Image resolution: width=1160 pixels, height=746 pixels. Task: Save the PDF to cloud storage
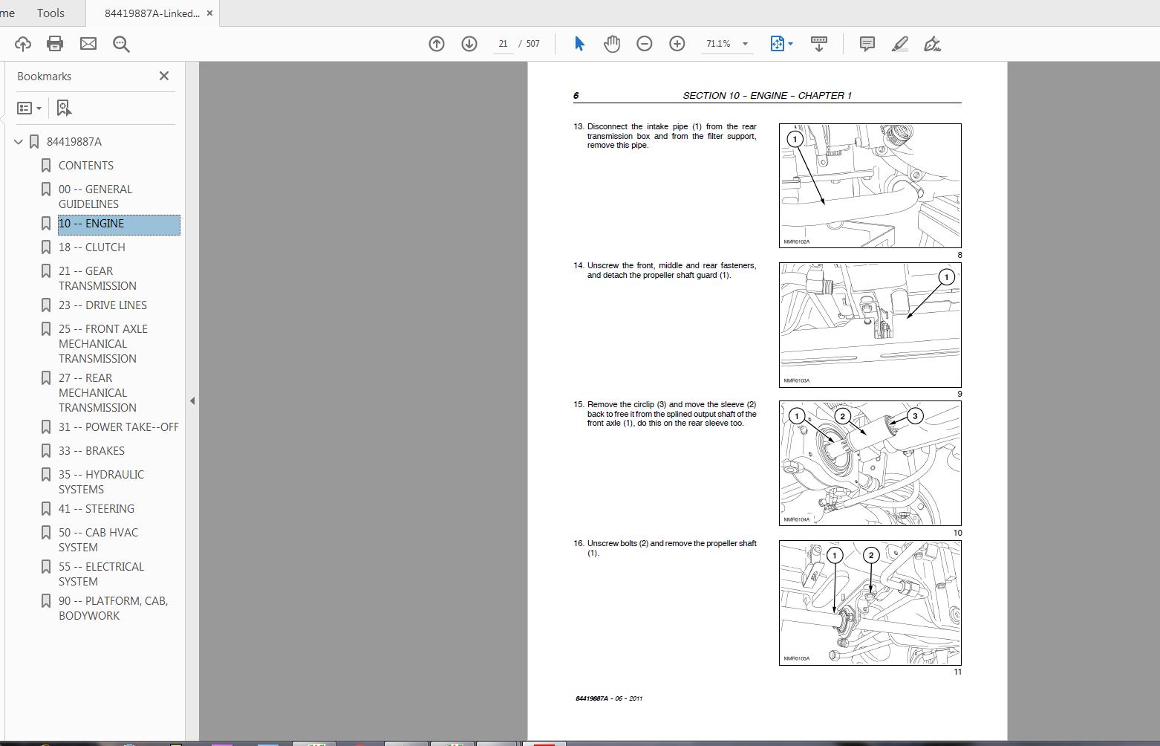coord(22,43)
